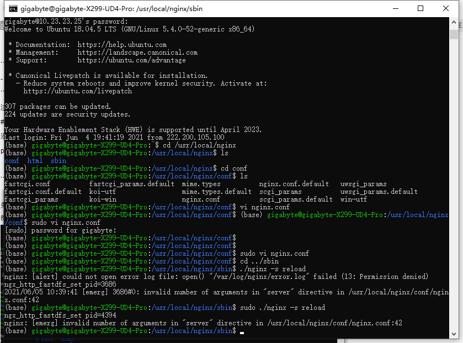463x343 pixels.
Task: Click 'ngx_http_fastdfs_set pid=4394' line
Action: (60, 315)
